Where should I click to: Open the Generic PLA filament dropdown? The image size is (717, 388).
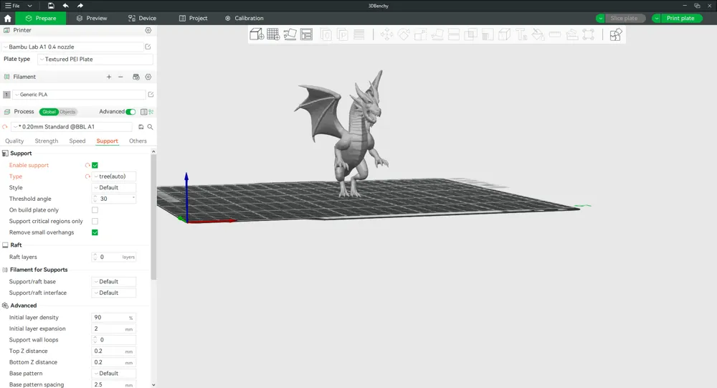coord(79,94)
